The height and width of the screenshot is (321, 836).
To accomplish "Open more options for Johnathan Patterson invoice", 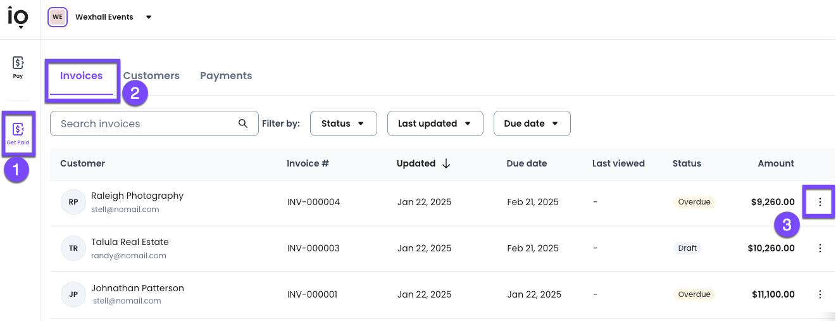I will tap(820, 294).
